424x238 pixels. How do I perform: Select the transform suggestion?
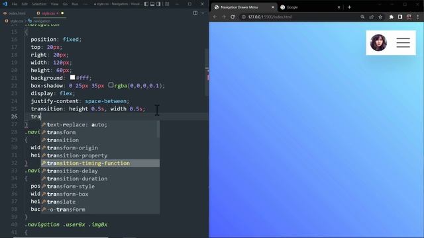(100, 132)
